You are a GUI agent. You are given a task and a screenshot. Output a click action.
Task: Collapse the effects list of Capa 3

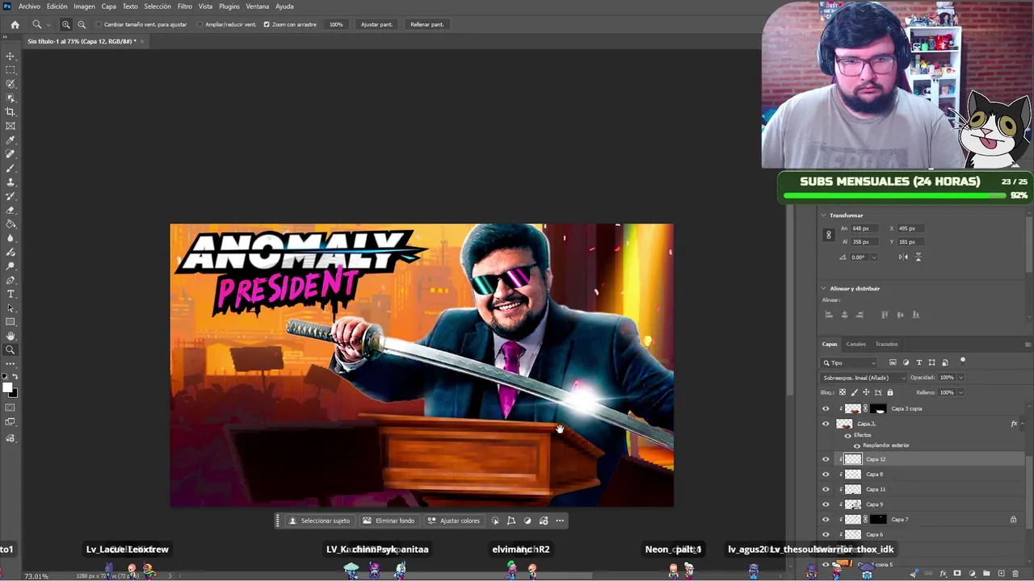click(1023, 424)
